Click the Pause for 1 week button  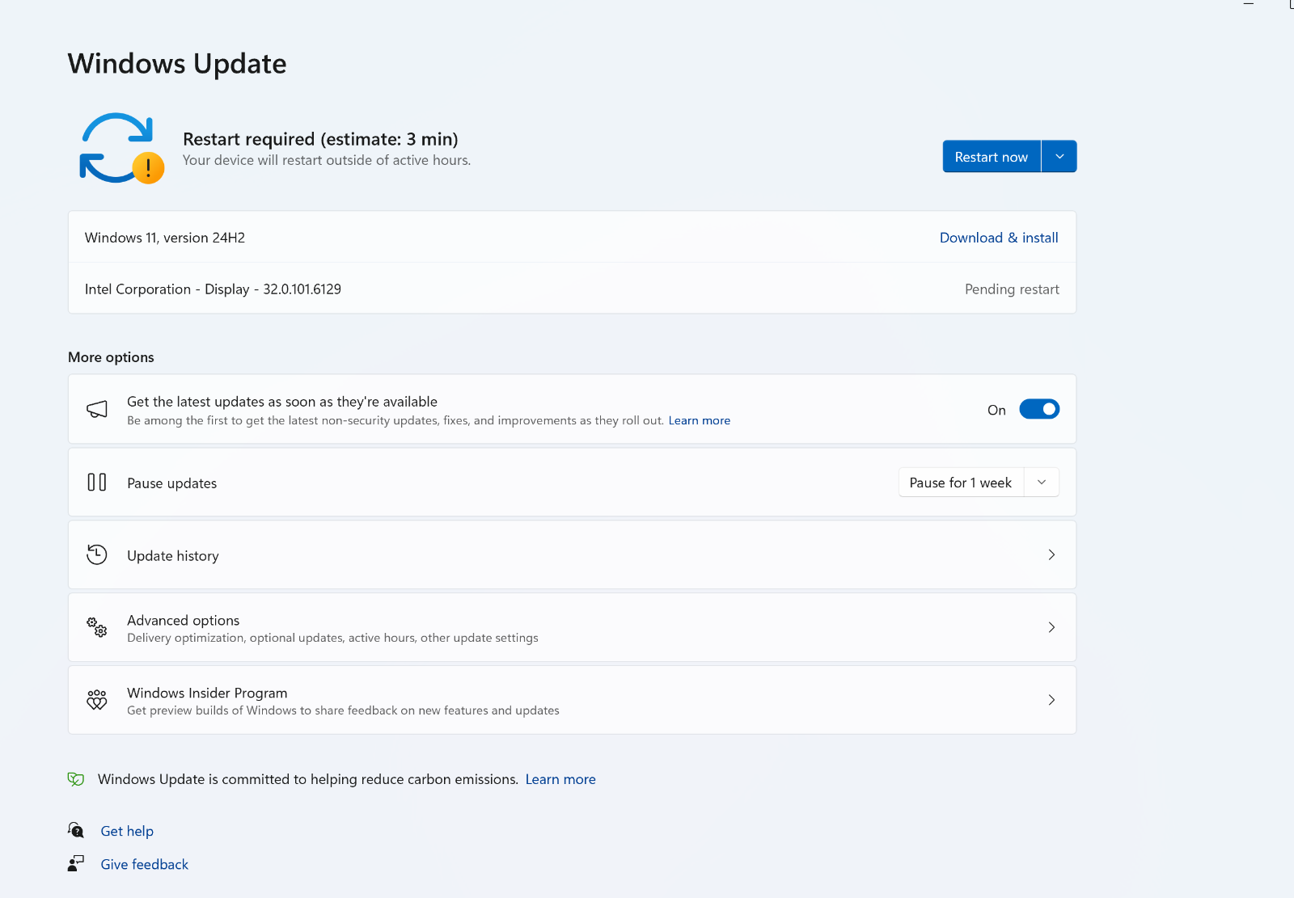pyautogui.click(x=961, y=483)
